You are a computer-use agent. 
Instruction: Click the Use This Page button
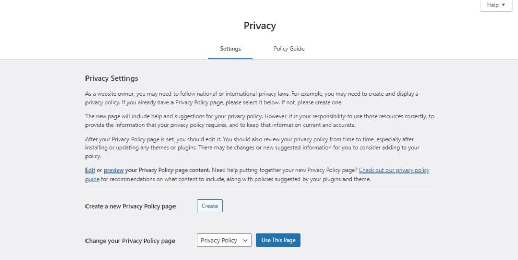click(x=278, y=240)
